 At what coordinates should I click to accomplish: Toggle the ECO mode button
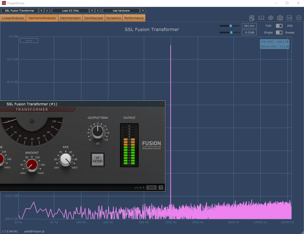[x=152, y=187]
